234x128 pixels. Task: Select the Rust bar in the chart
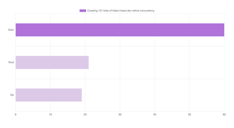pyautogui.click(x=52, y=63)
